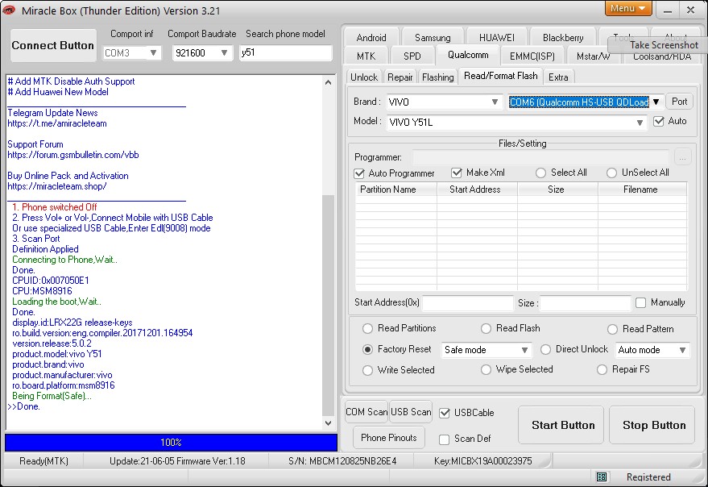Switch to the Android tab

click(371, 38)
